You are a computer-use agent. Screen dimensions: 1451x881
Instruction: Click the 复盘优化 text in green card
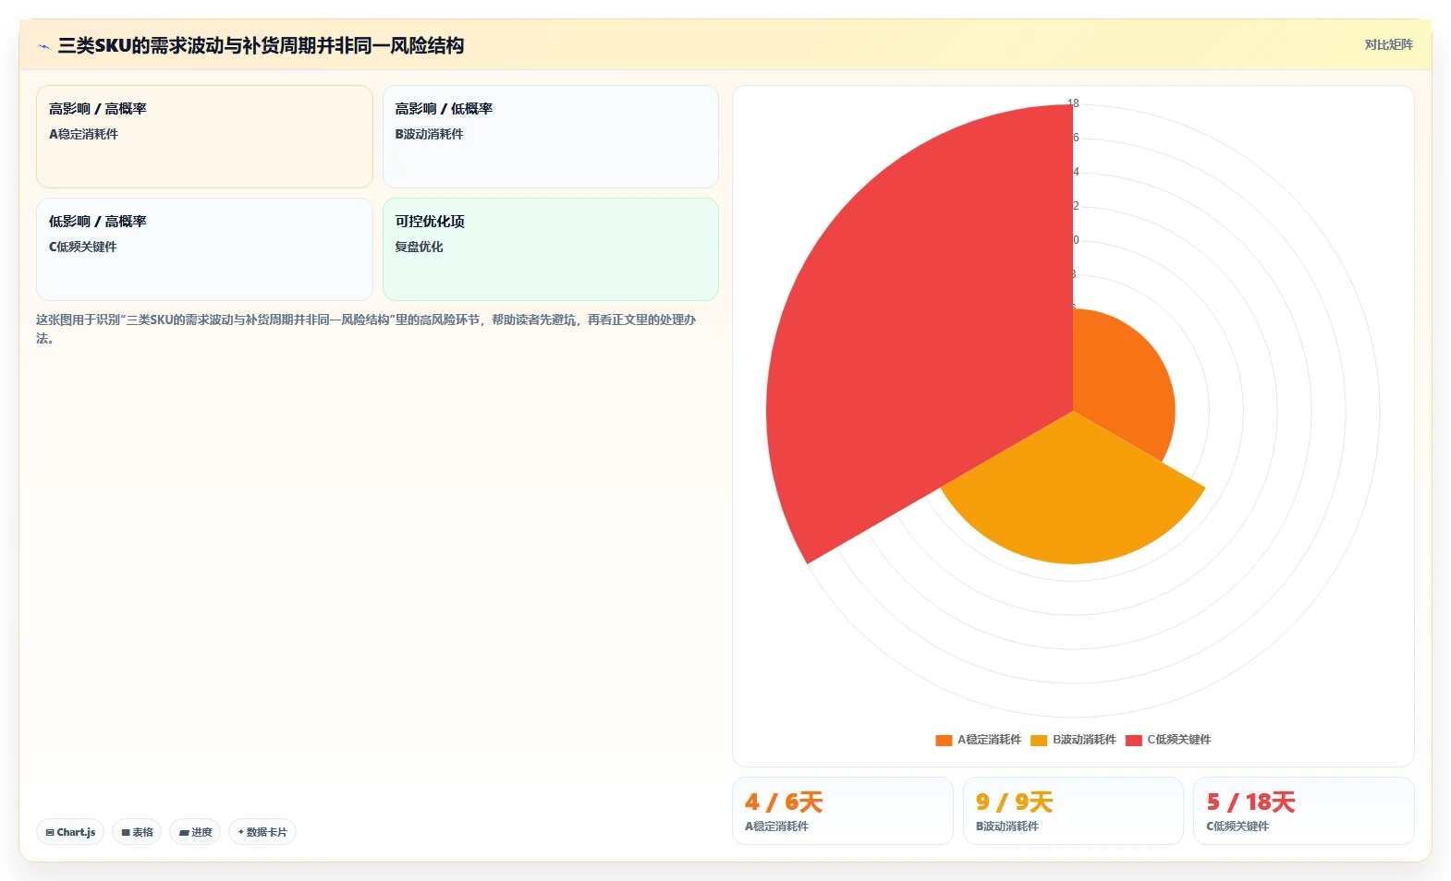pos(419,247)
